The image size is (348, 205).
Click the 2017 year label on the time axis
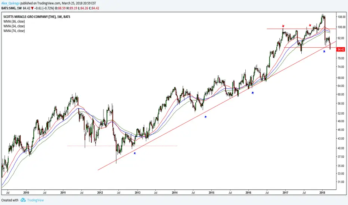click(x=285, y=193)
